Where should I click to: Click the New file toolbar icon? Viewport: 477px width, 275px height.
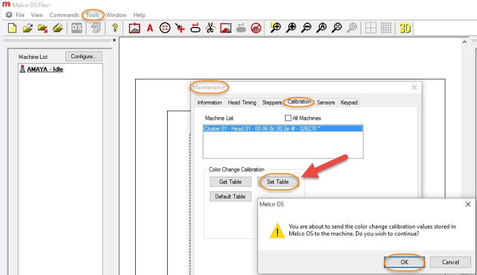tap(12, 29)
